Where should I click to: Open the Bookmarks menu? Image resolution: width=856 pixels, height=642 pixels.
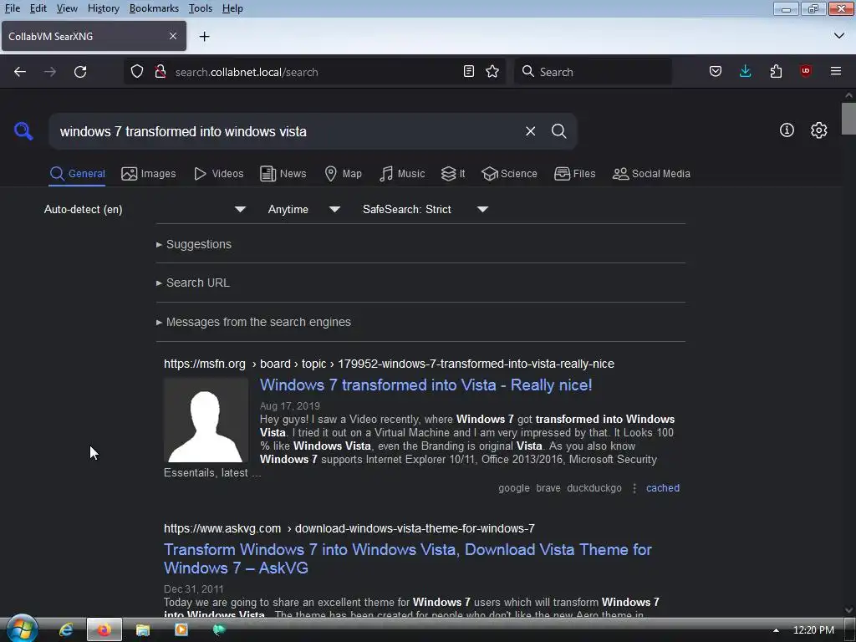154,8
